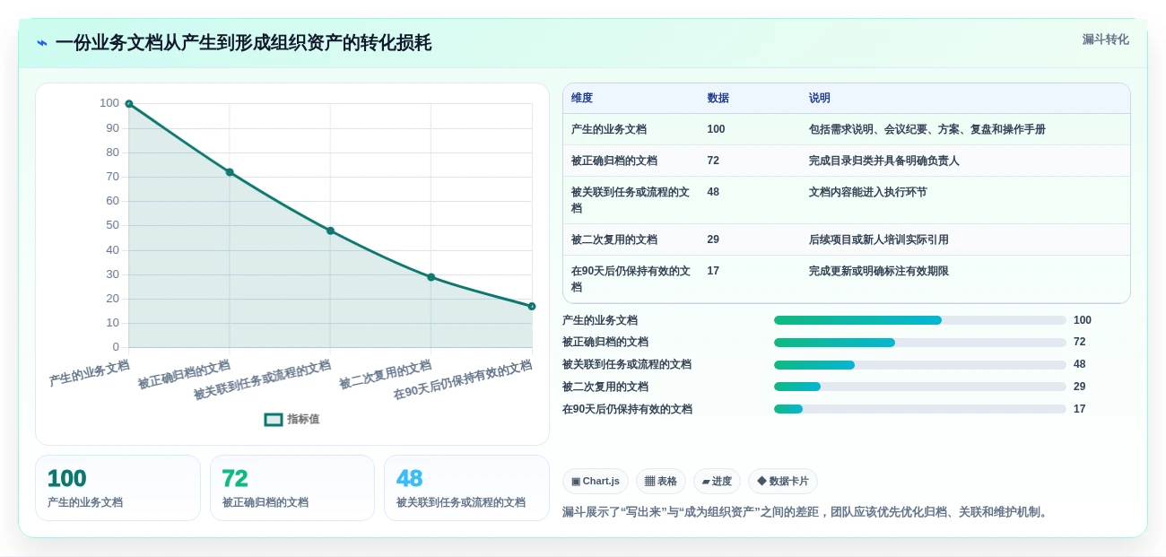This screenshot has width=1166, height=557.
Task: Click the chart point at value 29
Action: pyautogui.click(x=431, y=277)
